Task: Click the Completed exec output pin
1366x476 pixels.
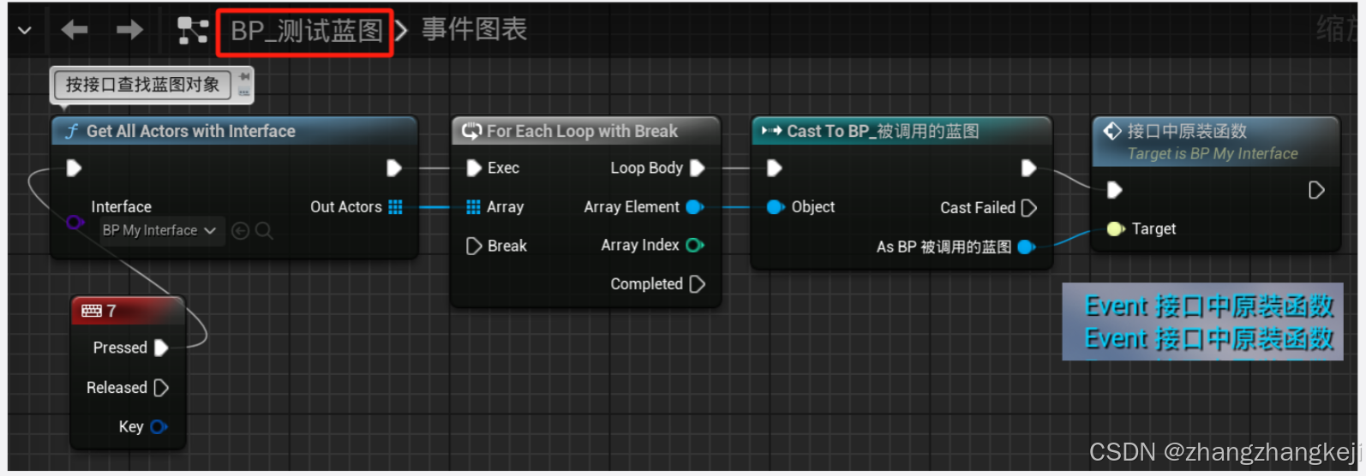Action: coord(697,284)
